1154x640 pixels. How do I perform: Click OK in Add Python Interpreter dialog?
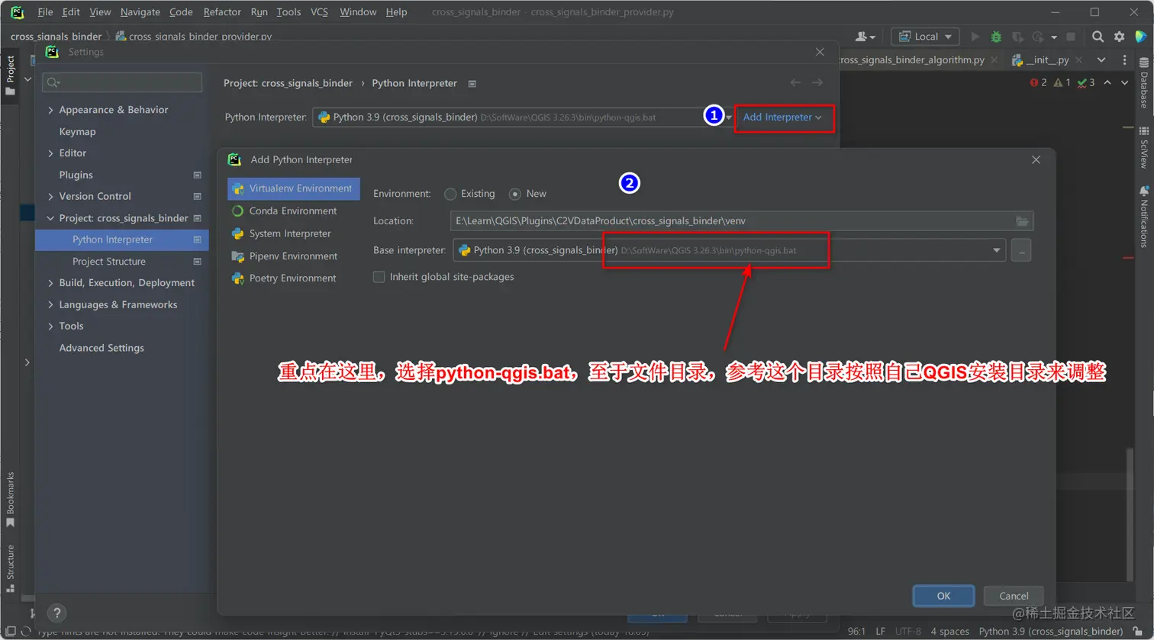pos(943,596)
